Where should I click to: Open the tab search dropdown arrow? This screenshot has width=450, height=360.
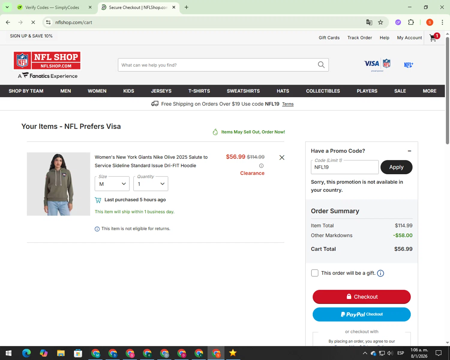click(x=7, y=7)
